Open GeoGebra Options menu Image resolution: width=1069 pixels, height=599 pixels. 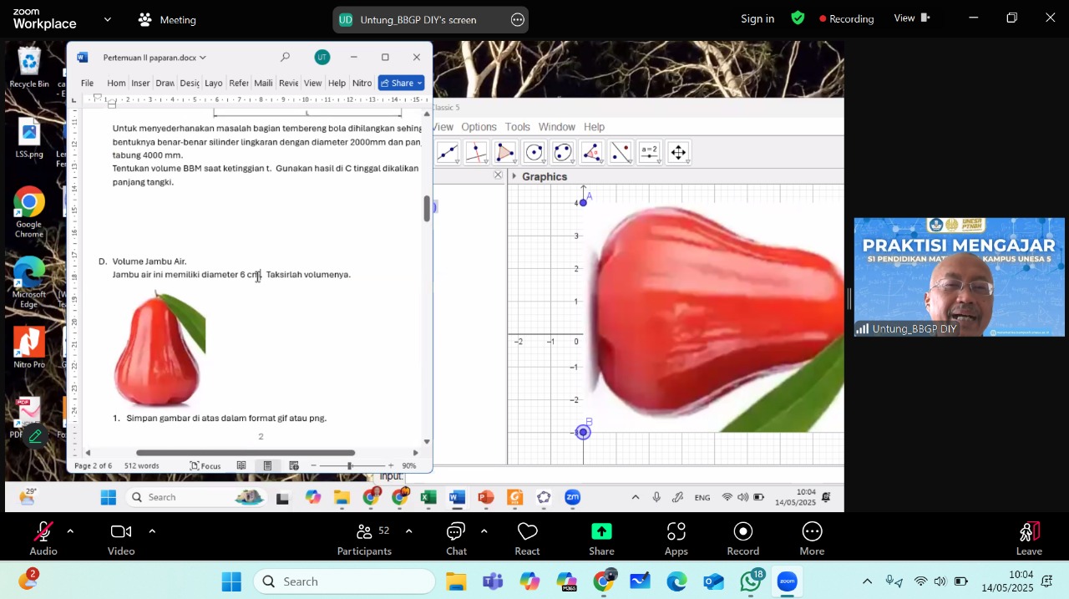coord(479,127)
